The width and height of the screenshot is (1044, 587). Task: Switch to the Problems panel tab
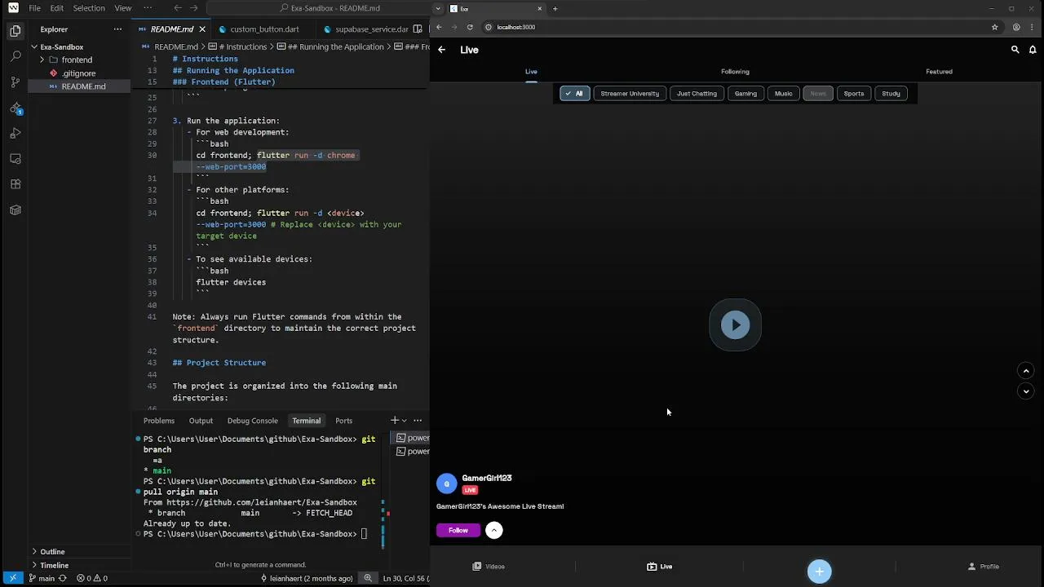pos(159,421)
